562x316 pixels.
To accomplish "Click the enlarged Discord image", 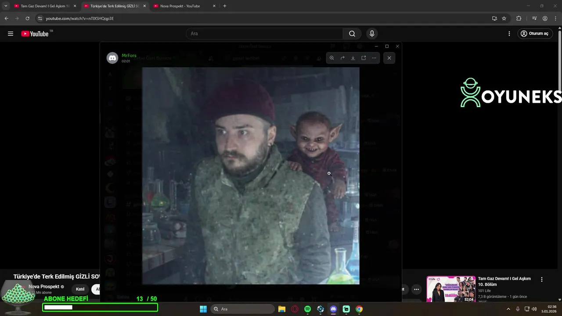I will [251, 176].
